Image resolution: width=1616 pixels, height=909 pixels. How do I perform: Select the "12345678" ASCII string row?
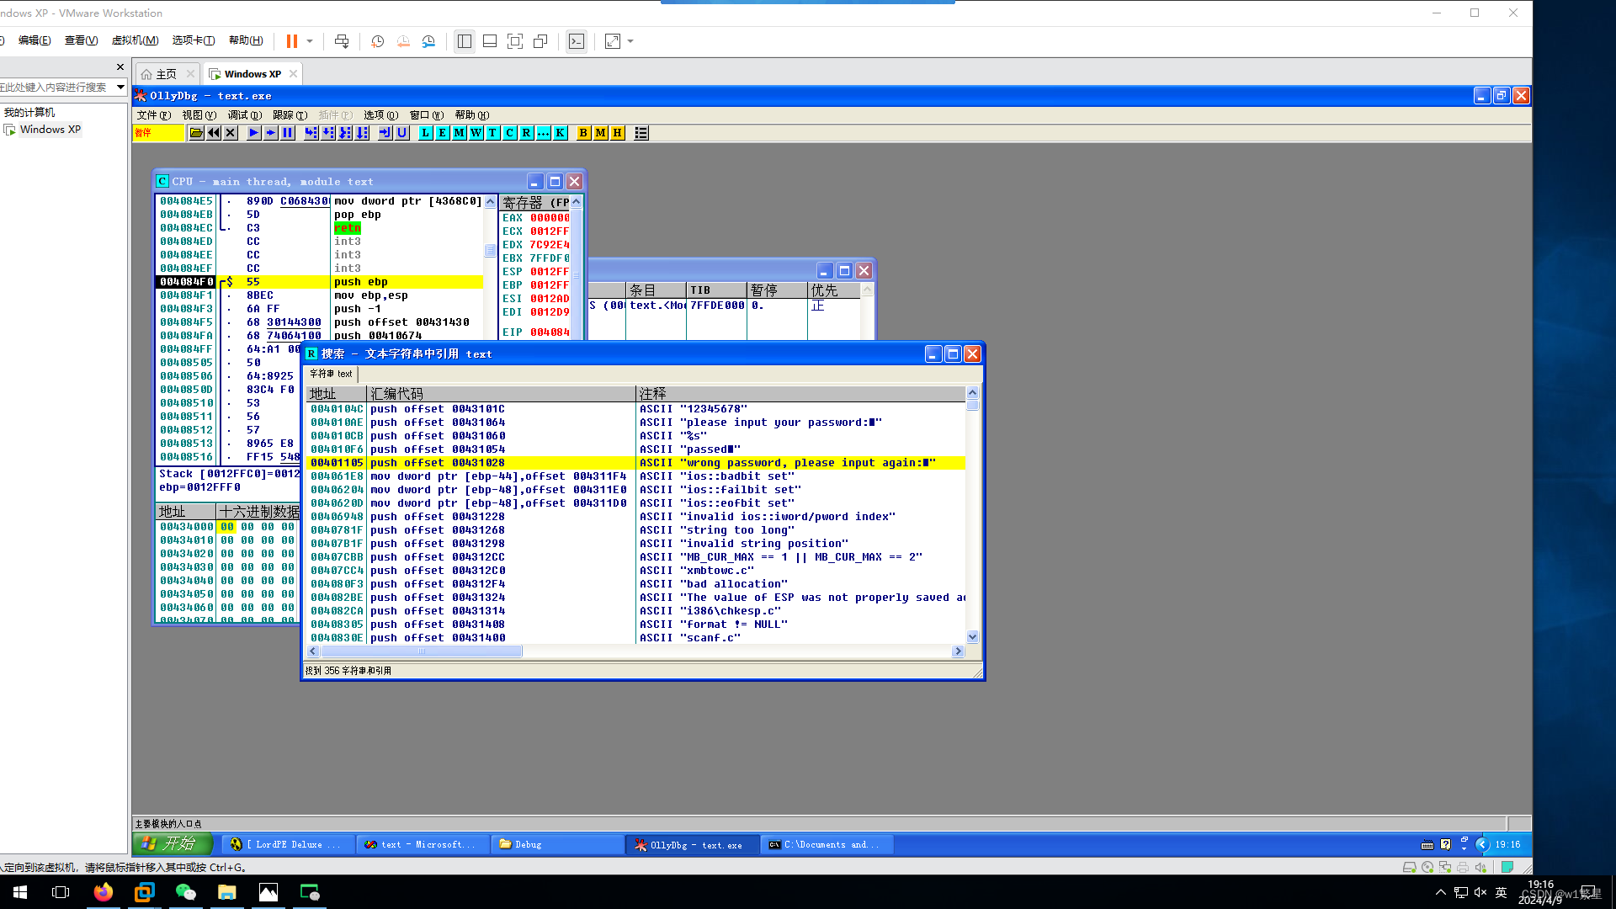[635, 409]
